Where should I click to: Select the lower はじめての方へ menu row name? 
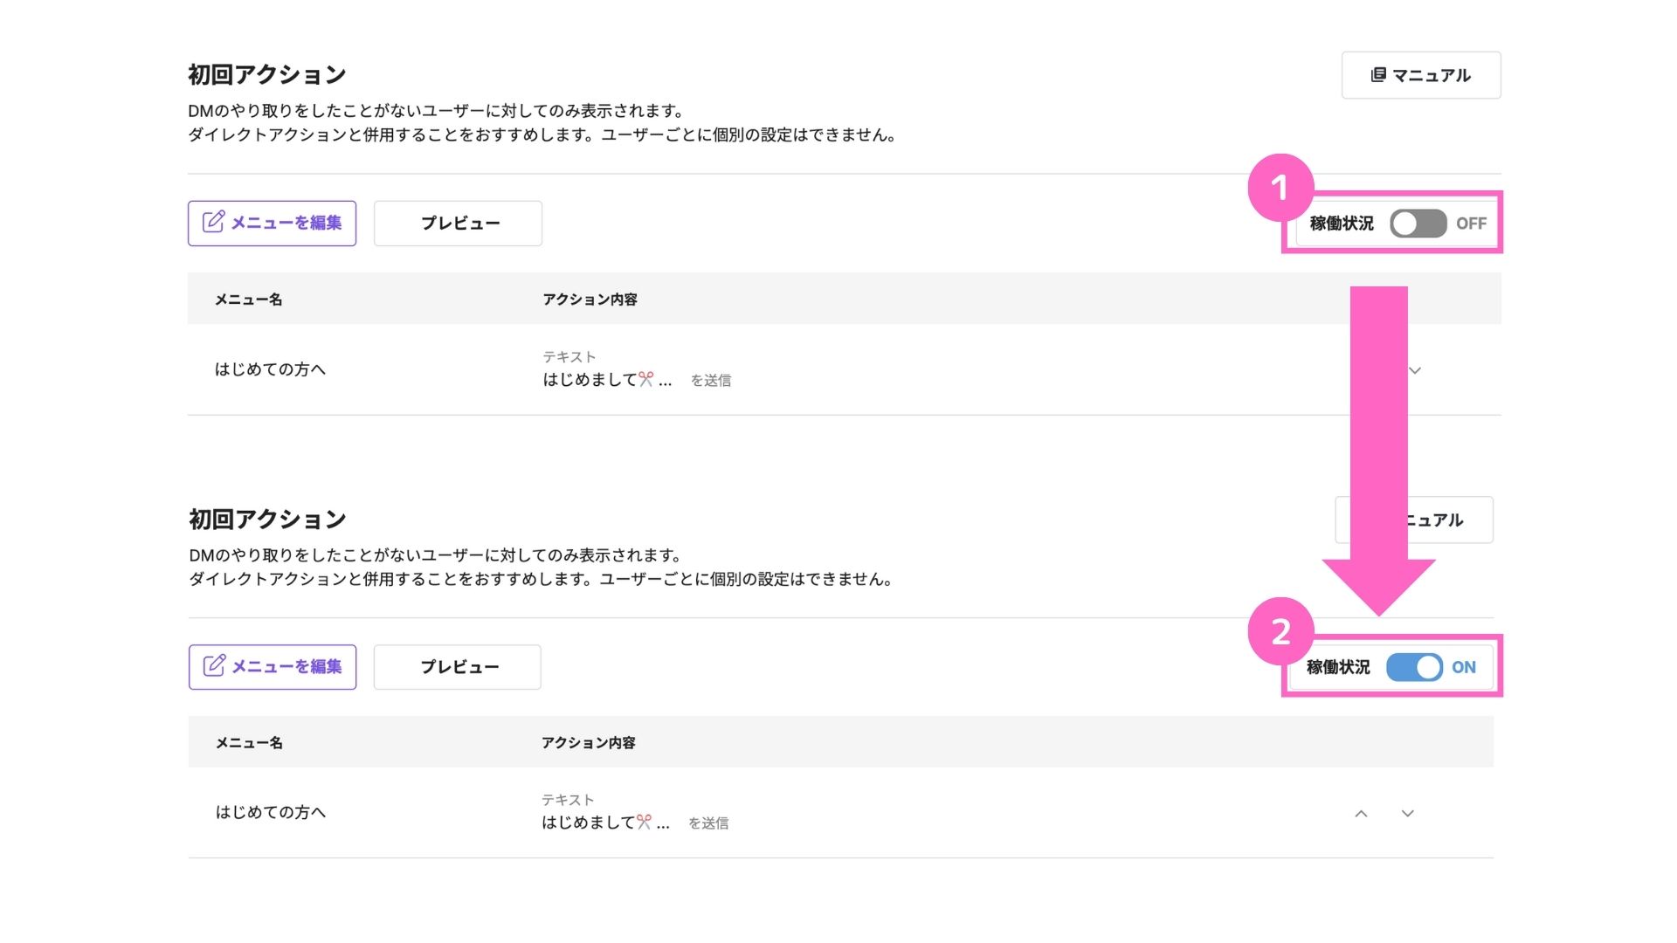[x=271, y=812]
